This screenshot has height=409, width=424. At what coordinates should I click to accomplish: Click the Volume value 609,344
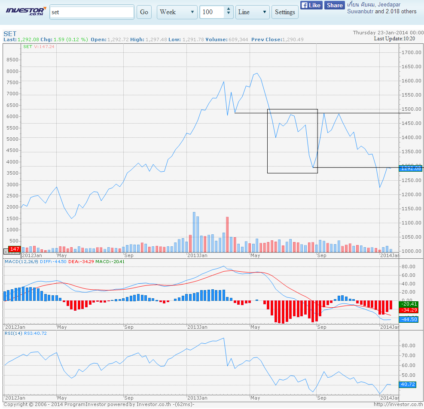238,39
